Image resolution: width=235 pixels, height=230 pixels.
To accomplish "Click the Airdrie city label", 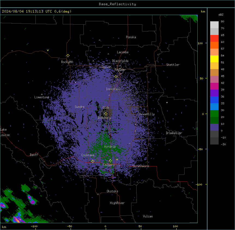I will (110, 147).
